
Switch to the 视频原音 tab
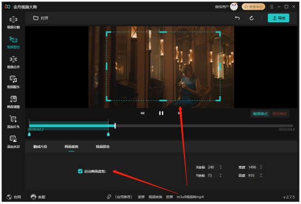(103, 146)
